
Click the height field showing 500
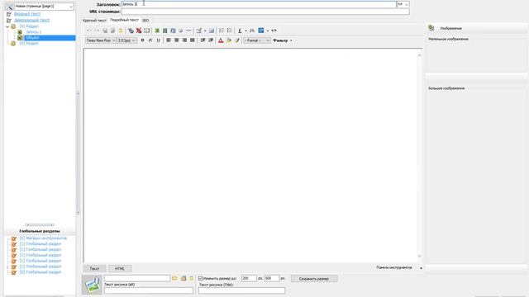point(272,279)
